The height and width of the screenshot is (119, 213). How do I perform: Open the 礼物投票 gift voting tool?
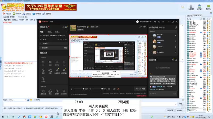click(57, 71)
